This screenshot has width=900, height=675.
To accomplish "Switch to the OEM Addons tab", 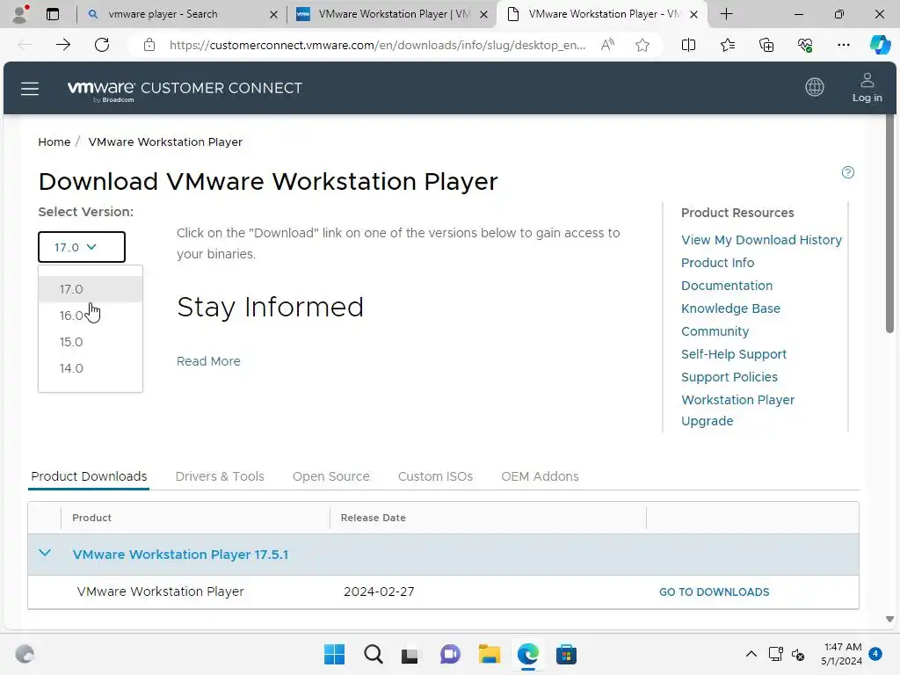I will pyautogui.click(x=541, y=476).
